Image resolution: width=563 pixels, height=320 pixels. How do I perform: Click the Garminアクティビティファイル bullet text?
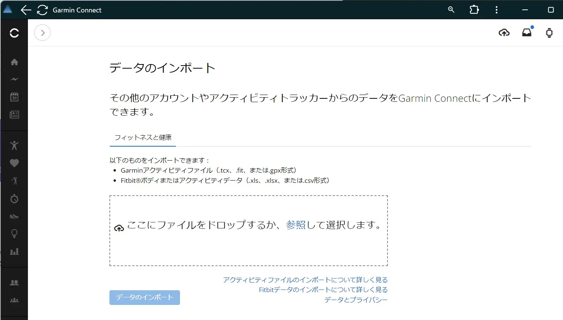click(209, 170)
